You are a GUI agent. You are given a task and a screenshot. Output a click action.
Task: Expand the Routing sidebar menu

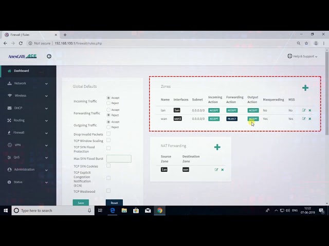28,120
